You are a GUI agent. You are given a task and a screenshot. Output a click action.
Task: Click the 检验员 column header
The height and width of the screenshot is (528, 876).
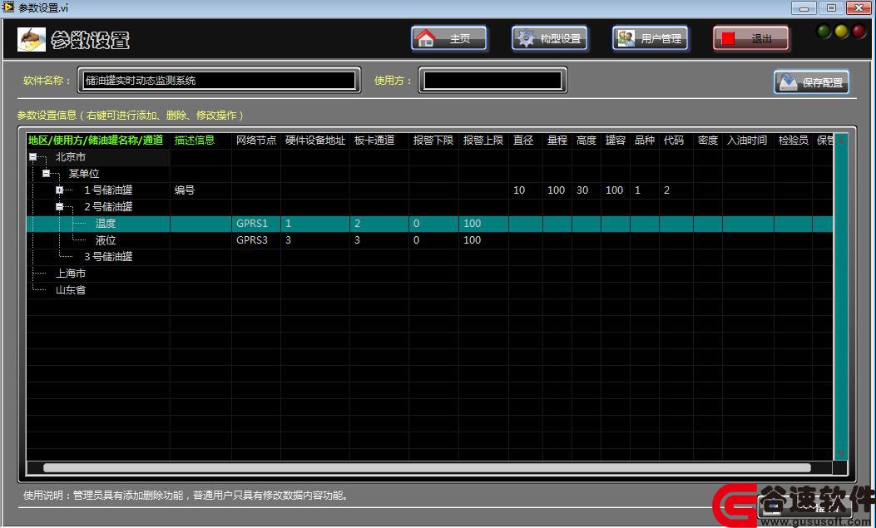(x=794, y=140)
